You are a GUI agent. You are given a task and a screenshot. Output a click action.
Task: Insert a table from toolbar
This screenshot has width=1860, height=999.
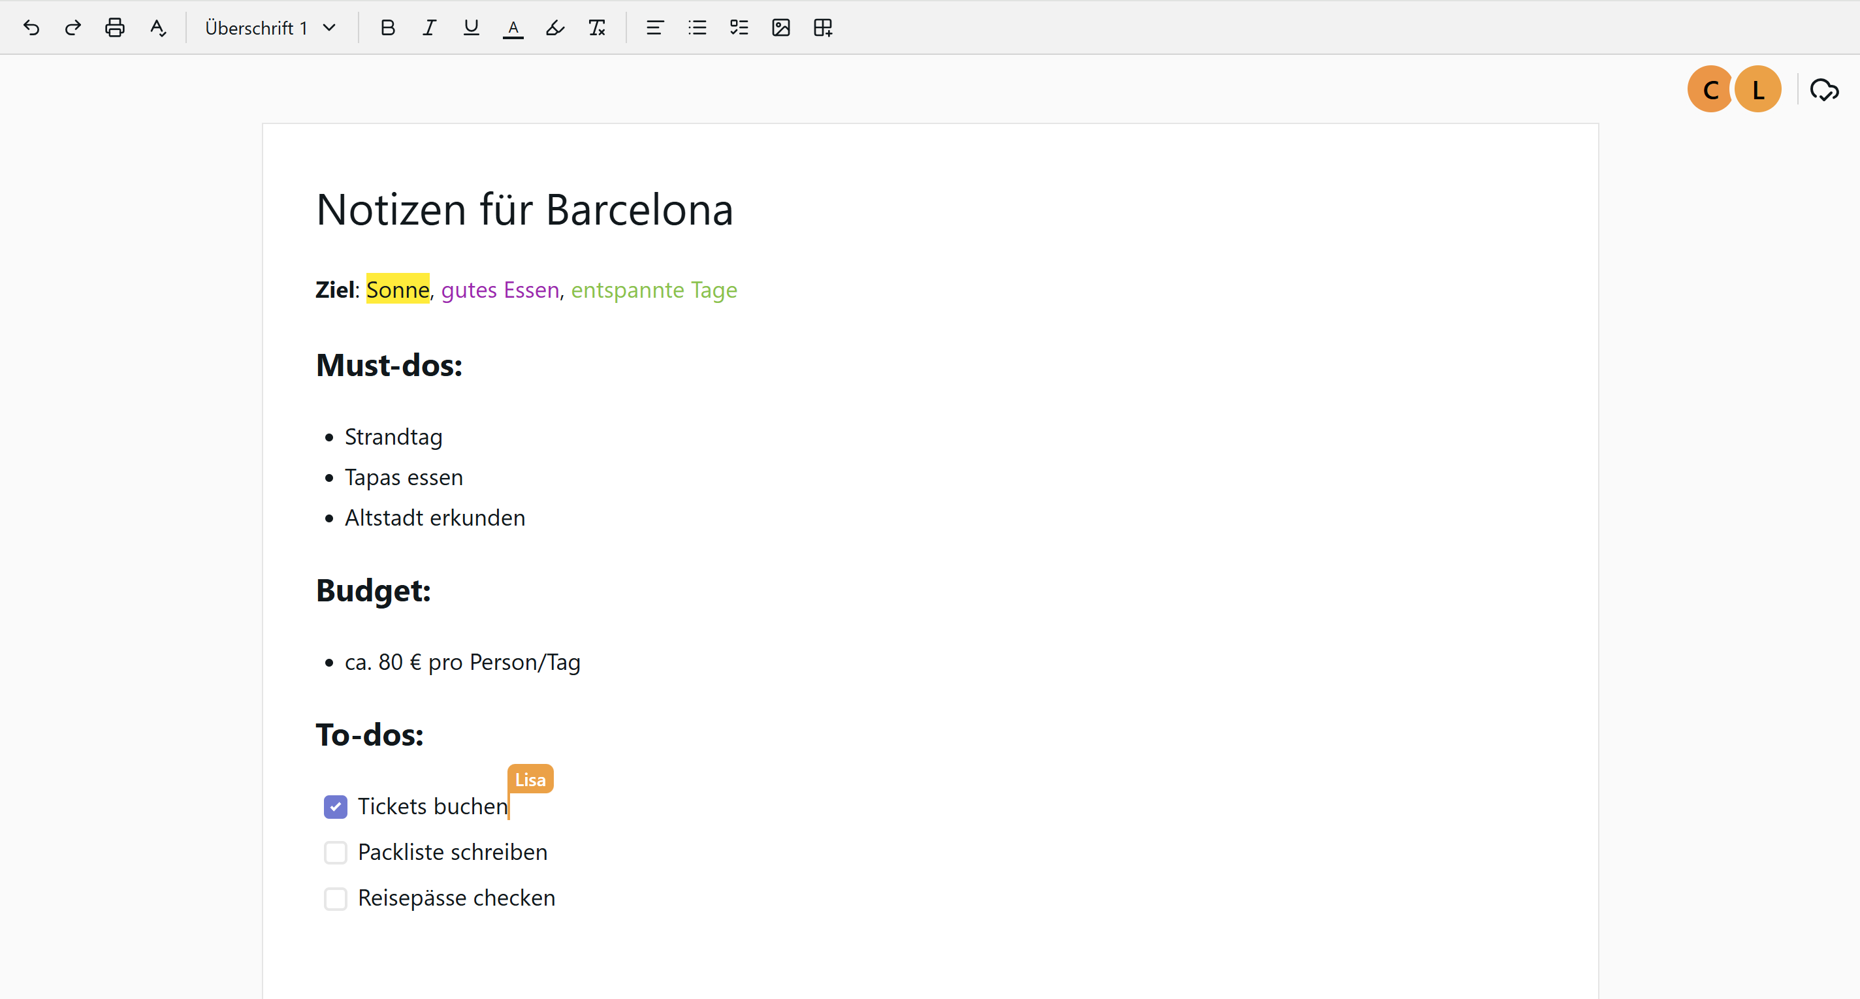822,27
